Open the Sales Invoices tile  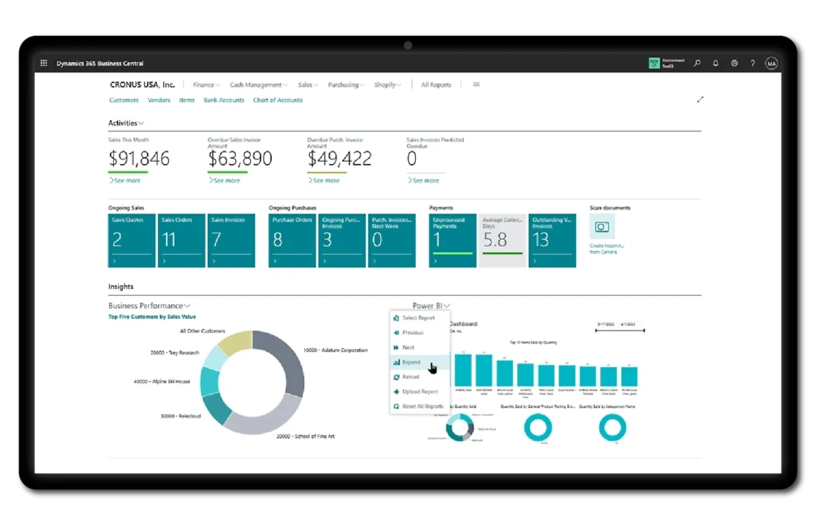click(x=231, y=241)
